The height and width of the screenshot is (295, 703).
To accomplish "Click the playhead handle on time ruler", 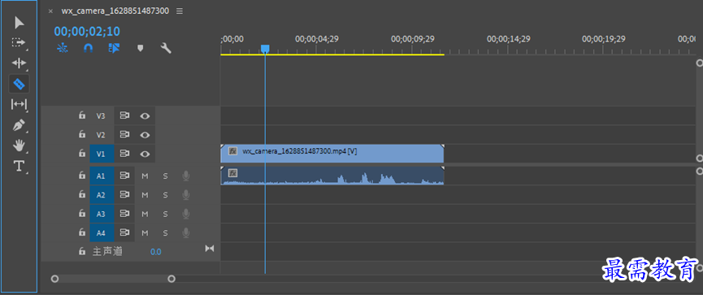I will pyautogui.click(x=265, y=49).
